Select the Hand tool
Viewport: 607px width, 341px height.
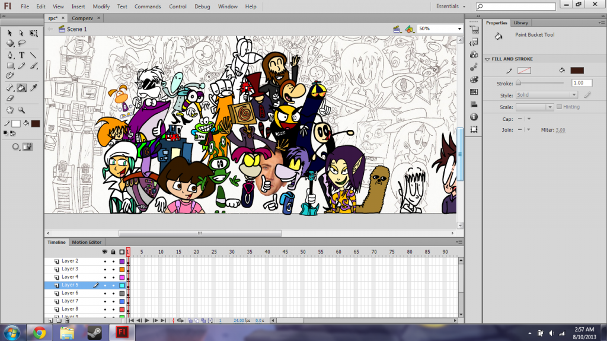[10, 110]
